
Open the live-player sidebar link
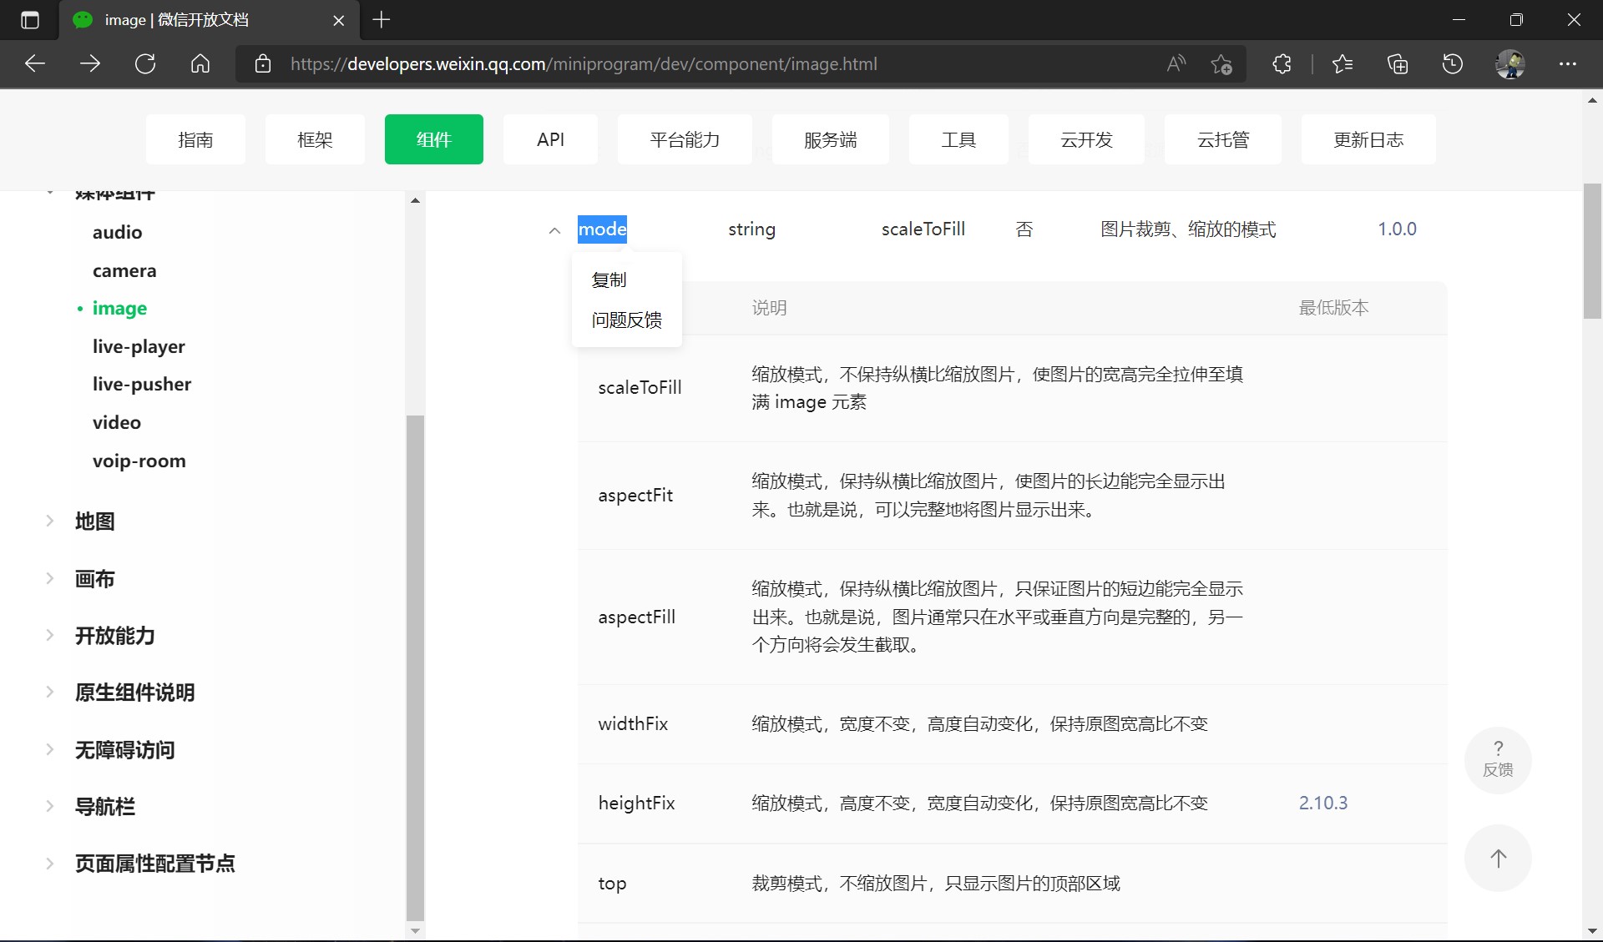(139, 346)
